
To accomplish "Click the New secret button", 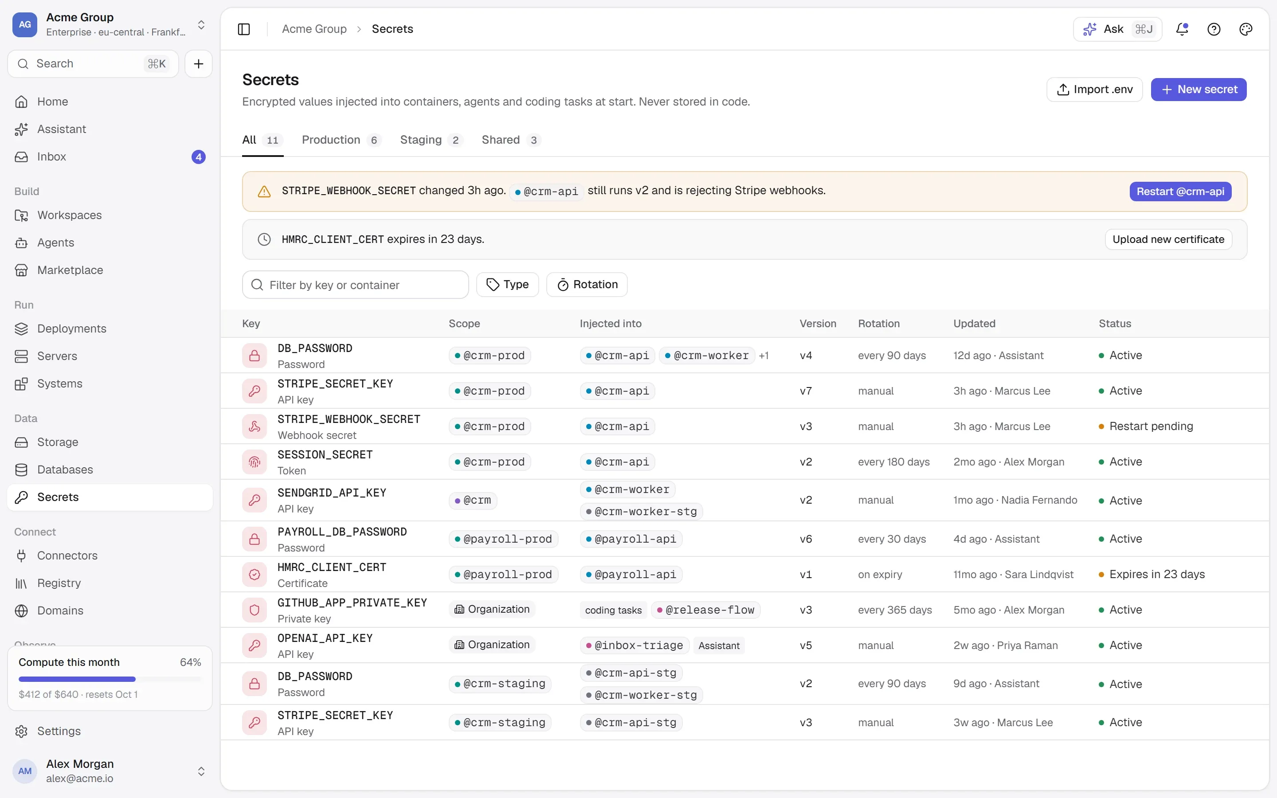I will coord(1199,90).
